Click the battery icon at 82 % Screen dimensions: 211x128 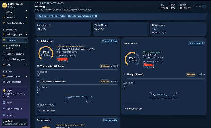112,66
